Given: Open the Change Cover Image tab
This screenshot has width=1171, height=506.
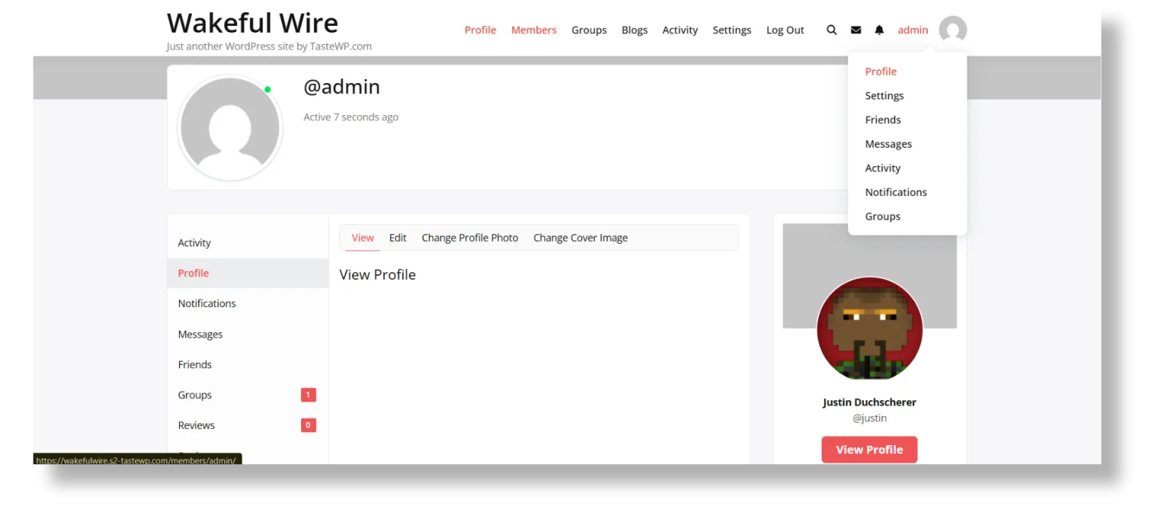Looking at the screenshot, I should [580, 238].
